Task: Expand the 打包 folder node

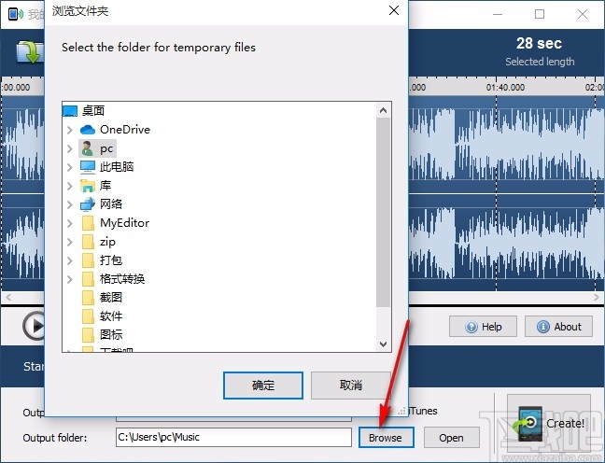Action: pyautogui.click(x=70, y=260)
